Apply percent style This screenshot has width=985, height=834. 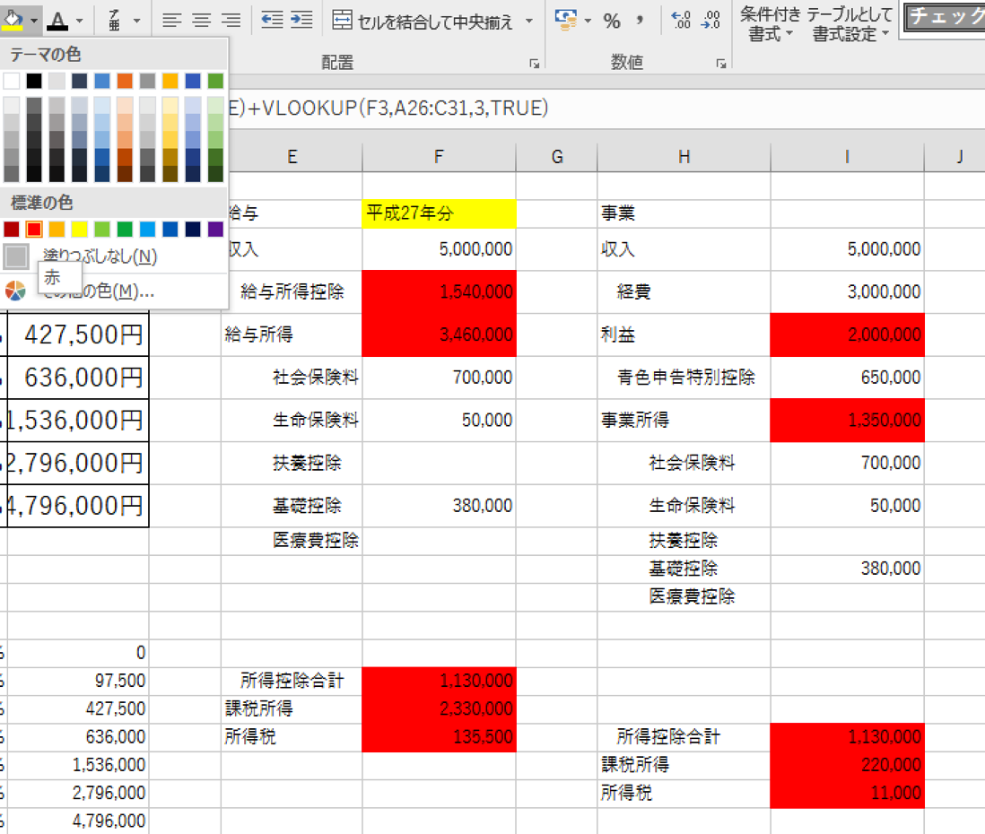tap(612, 21)
